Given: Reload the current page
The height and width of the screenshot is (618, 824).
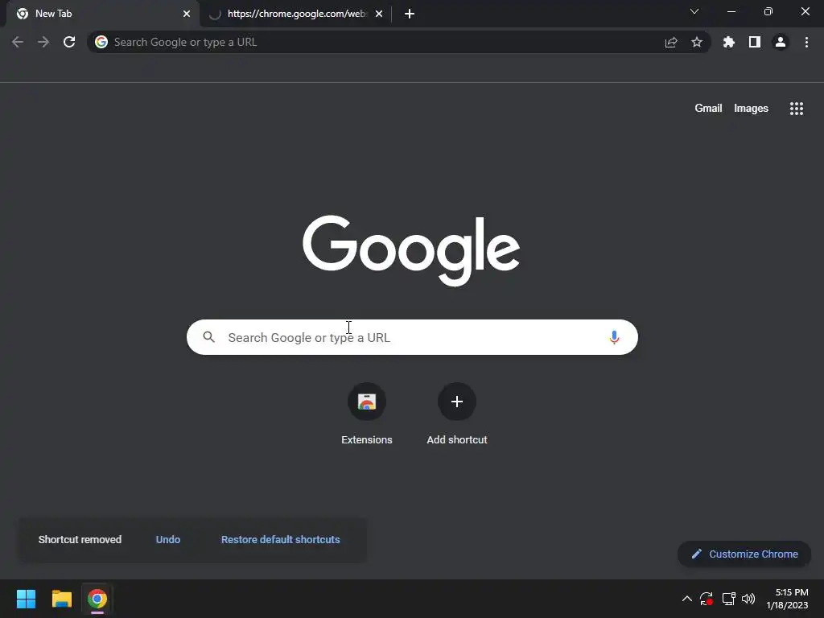Looking at the screenshot, I should coord(69,42).
